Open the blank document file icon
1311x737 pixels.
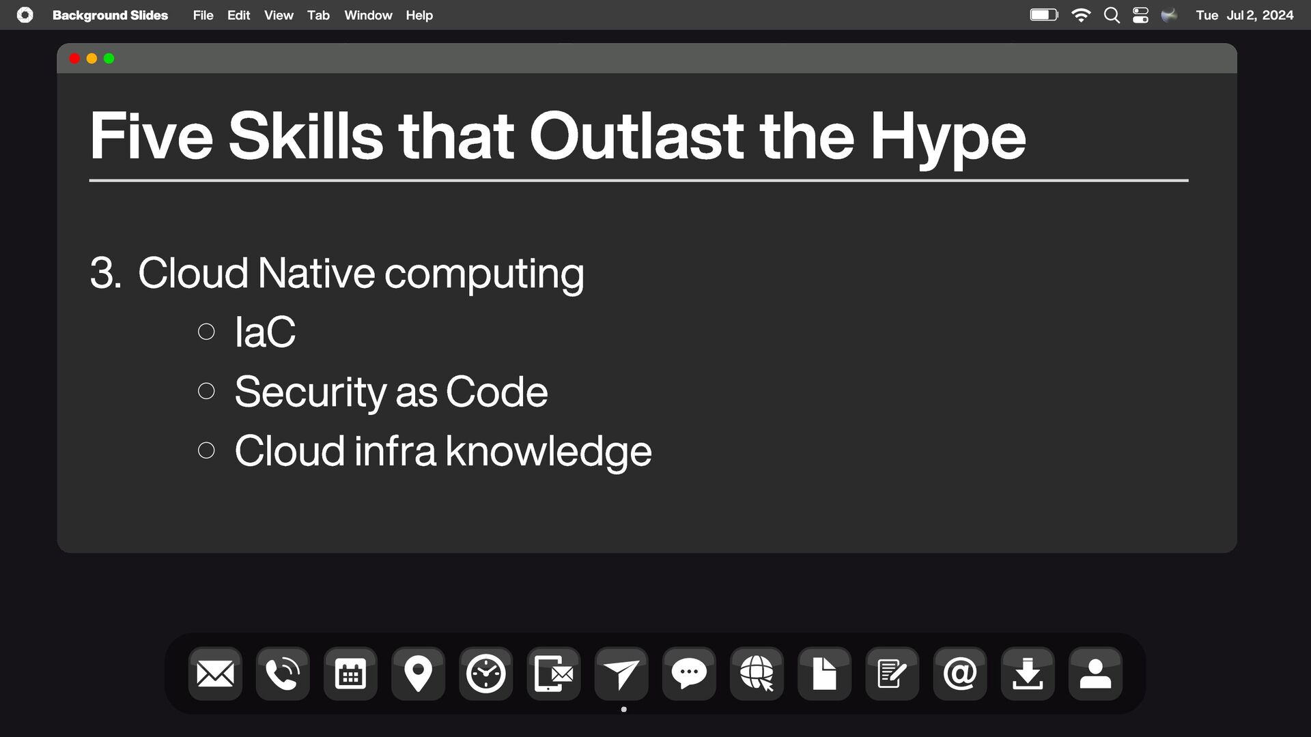coord(824,674)
